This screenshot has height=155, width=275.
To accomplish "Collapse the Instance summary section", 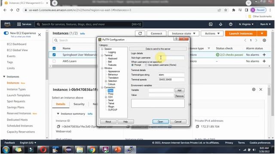I will point(58,114).
